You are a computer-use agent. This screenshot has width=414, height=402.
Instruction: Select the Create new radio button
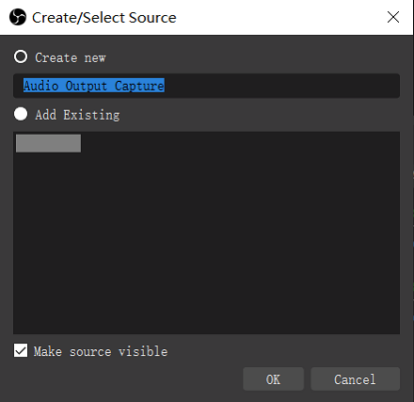coord(21,56)
